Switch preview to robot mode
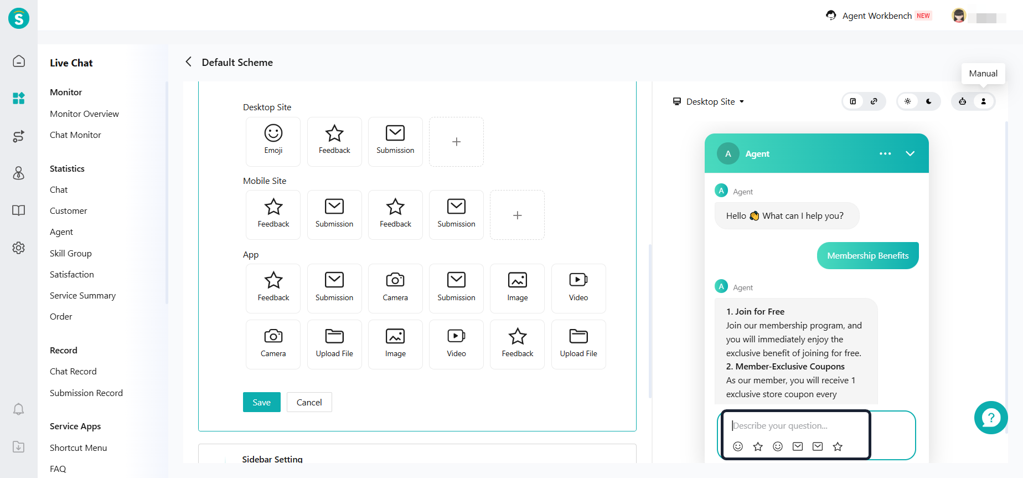 point(963,101)
